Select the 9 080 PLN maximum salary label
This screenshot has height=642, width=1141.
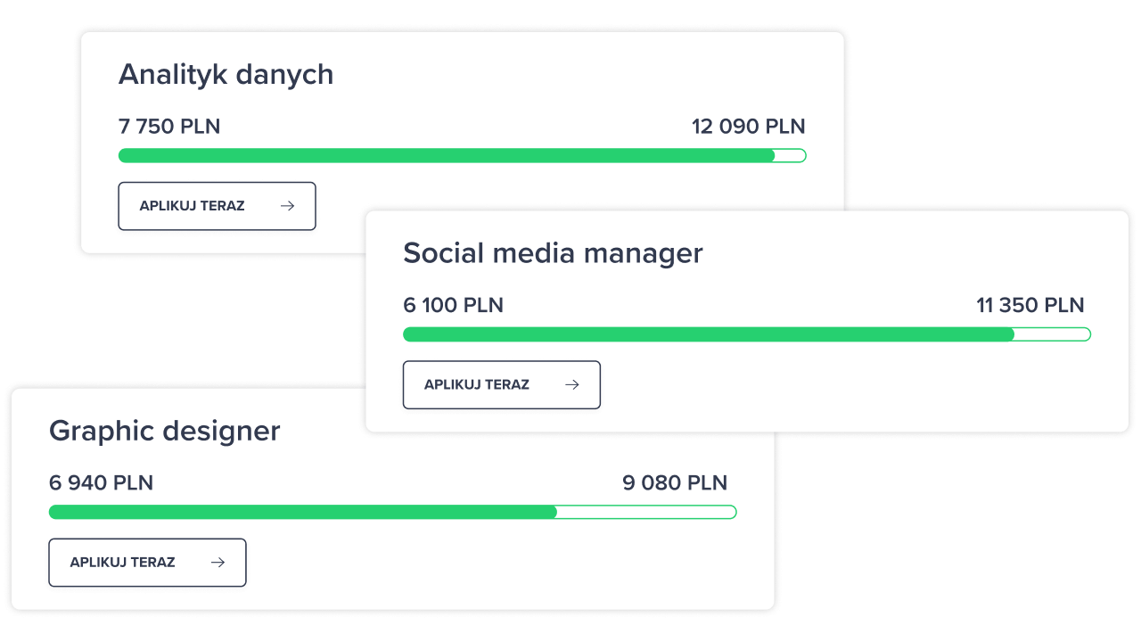pos(675,483)
